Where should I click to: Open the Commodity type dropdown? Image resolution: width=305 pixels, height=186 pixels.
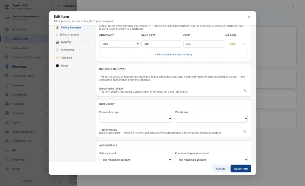pyautogui.click(x=135, y=119)
